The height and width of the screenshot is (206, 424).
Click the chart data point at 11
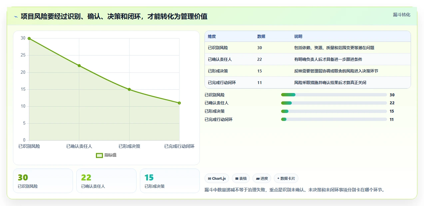(x=179, y=103)
